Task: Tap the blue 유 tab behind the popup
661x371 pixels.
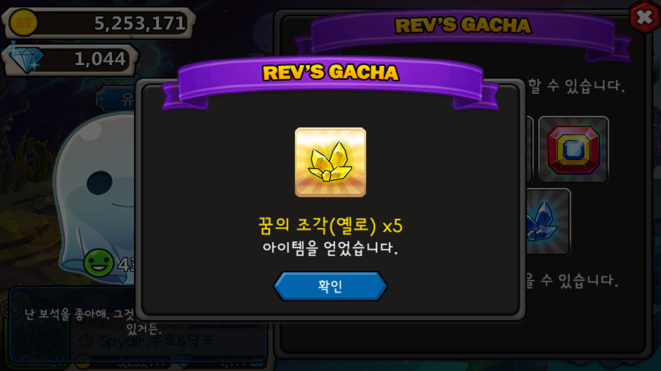Action: coord(117,100)
